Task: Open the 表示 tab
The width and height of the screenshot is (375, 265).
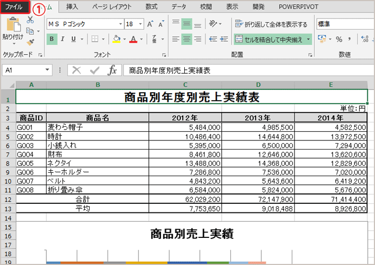Action: click(x=232, y=7)
